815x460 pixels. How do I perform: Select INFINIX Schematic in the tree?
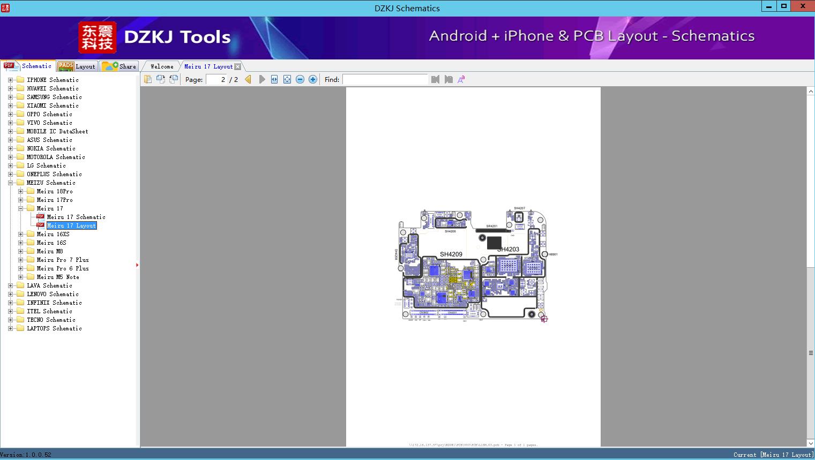(54, 303)
